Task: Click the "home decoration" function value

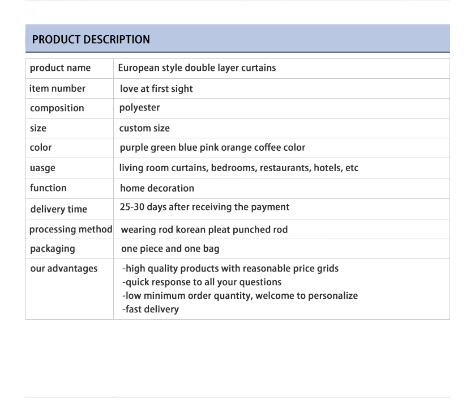Action: click(x=157, y=188)
